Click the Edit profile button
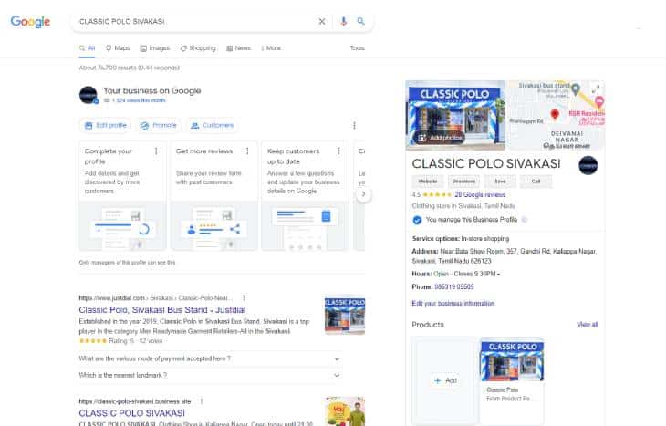This screenshot has width=666, height=426. click(x=106, y=125)
